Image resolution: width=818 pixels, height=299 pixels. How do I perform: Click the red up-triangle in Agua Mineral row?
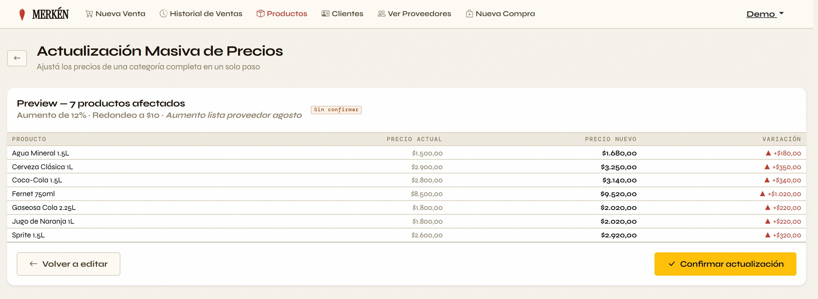pos(768,153)
